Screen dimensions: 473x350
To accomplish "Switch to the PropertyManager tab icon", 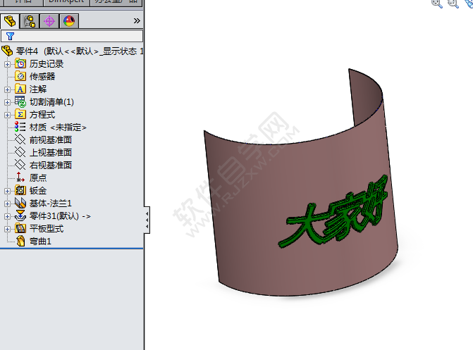I will 30,20.
